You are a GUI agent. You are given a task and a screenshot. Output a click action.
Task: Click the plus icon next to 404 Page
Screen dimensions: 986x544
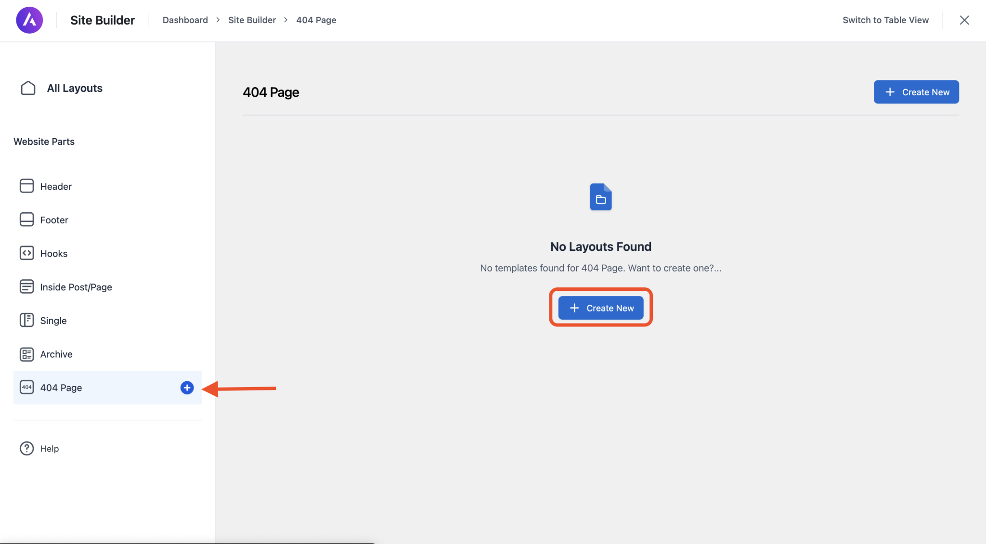[186, 388]
